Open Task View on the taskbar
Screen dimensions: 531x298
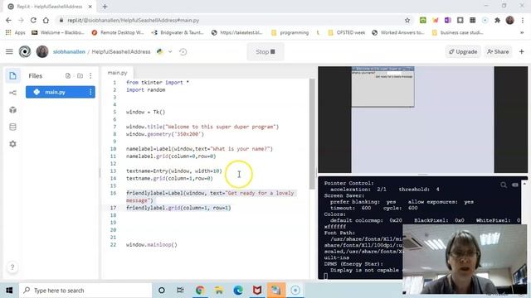tap(180, 291)
